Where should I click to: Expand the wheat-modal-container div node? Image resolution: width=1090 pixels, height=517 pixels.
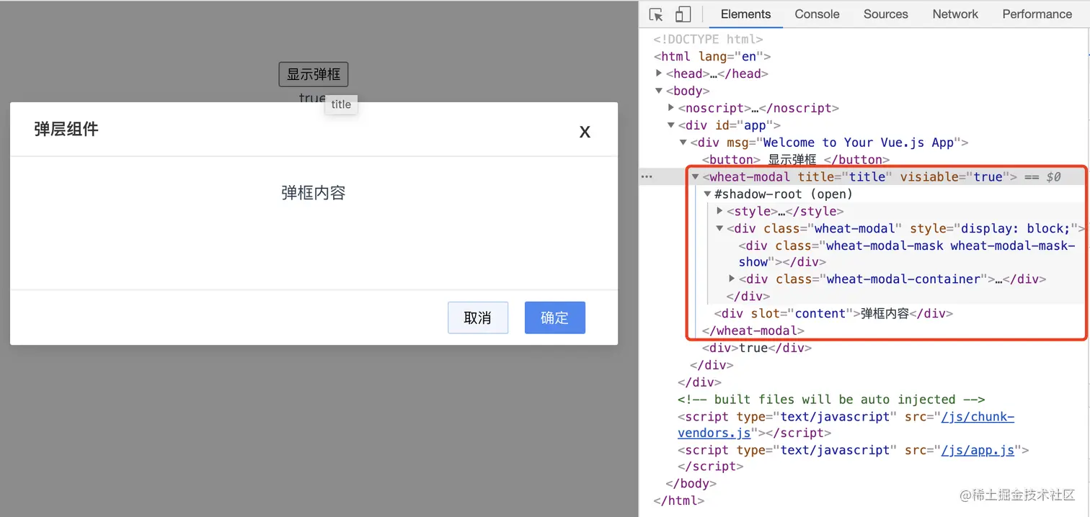tap(732, 279)
